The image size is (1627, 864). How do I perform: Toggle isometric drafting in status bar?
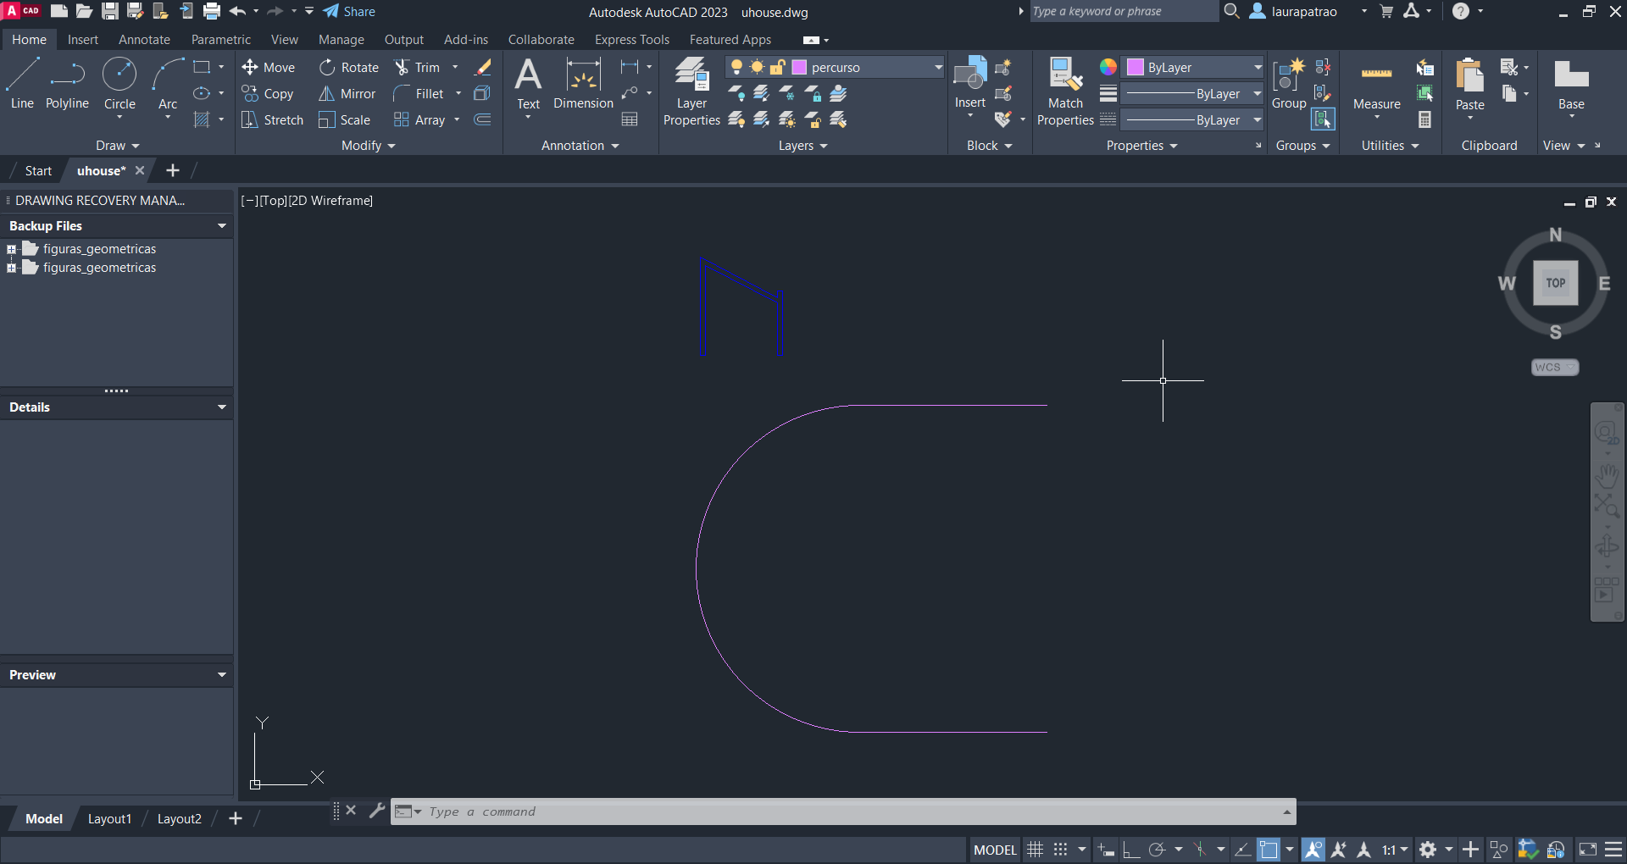pos(1200,850)
